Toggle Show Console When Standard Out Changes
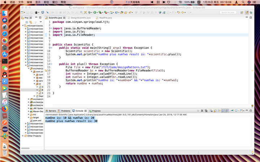 (x=223, y=111)
